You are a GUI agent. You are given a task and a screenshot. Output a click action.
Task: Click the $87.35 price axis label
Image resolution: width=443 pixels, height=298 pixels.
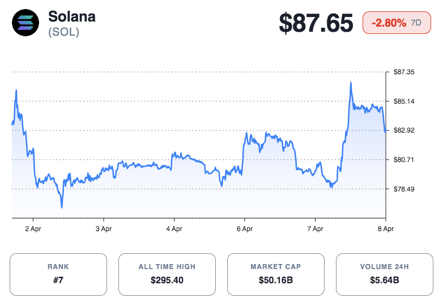pyautogui.click(x=404, y=72)
